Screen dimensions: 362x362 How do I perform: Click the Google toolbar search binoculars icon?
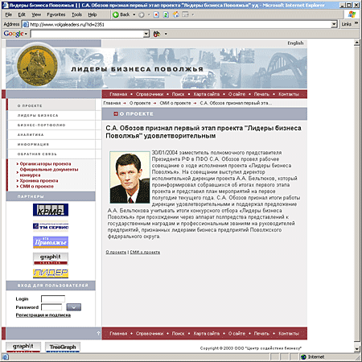(x=157, y=34)
